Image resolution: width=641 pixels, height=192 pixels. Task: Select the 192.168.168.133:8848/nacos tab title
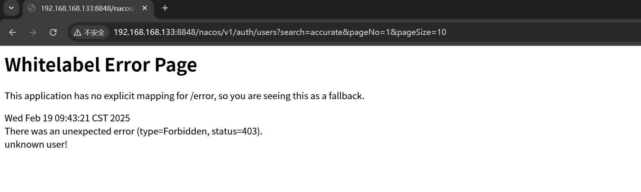click(x=87, y=8)
